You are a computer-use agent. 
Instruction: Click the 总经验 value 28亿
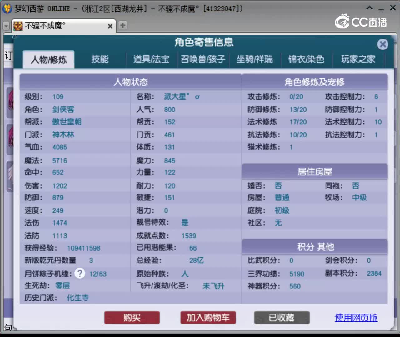point(197,260)
